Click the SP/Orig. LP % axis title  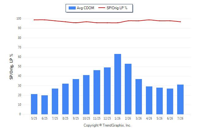click(11, 67)
